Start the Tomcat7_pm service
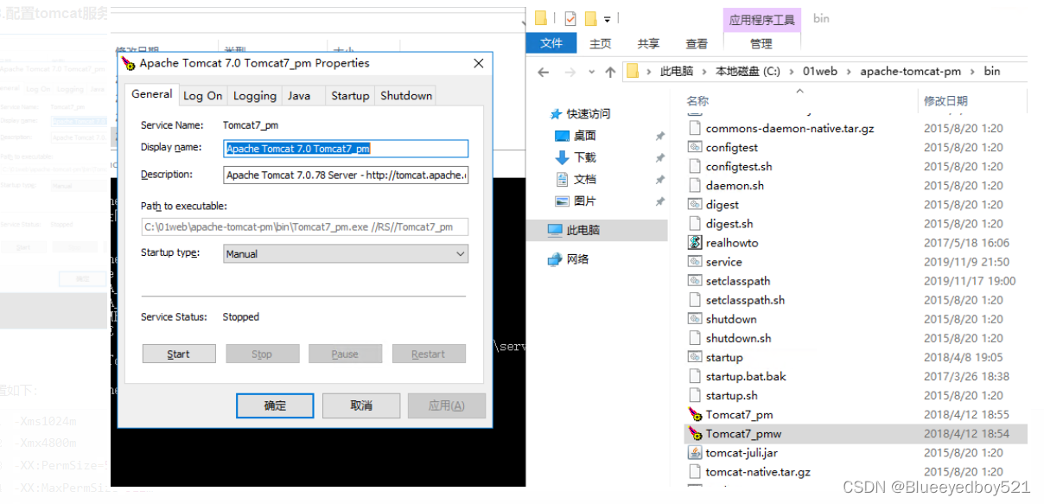The width and height of the screenshot is (1044, 504). (x=178, y=353)
